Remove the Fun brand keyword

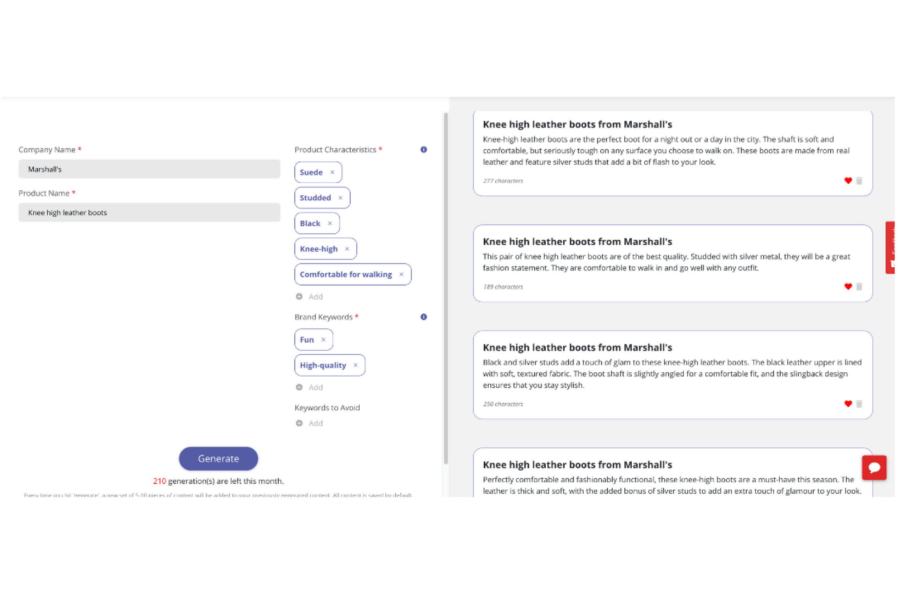click(x=323, y=340)
